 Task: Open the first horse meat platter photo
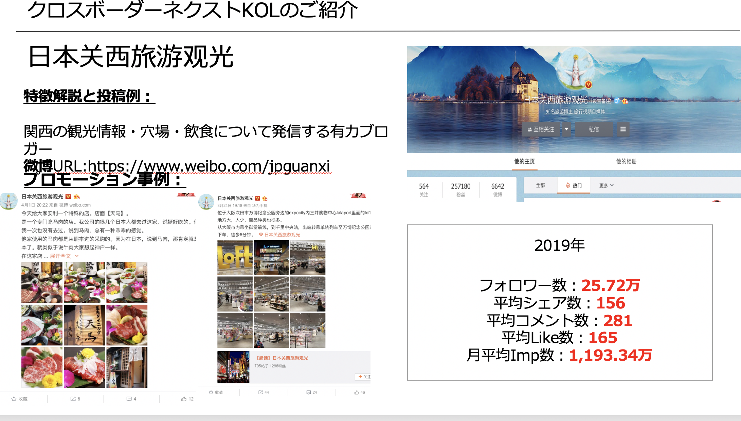pos(42,282)
